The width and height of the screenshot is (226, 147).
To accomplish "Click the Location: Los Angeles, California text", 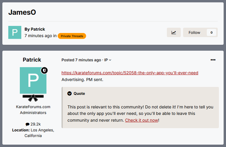I will tap(33, 133).
